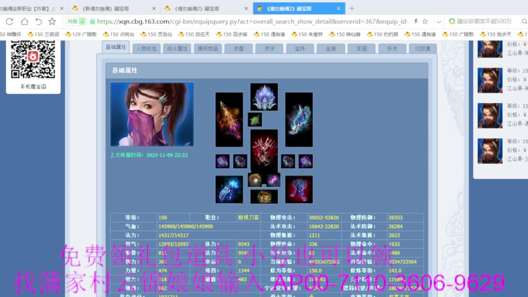This screenshot has height=297, width=528.
Task: Select the 基础属性 tab
Action: coord(116,47)
